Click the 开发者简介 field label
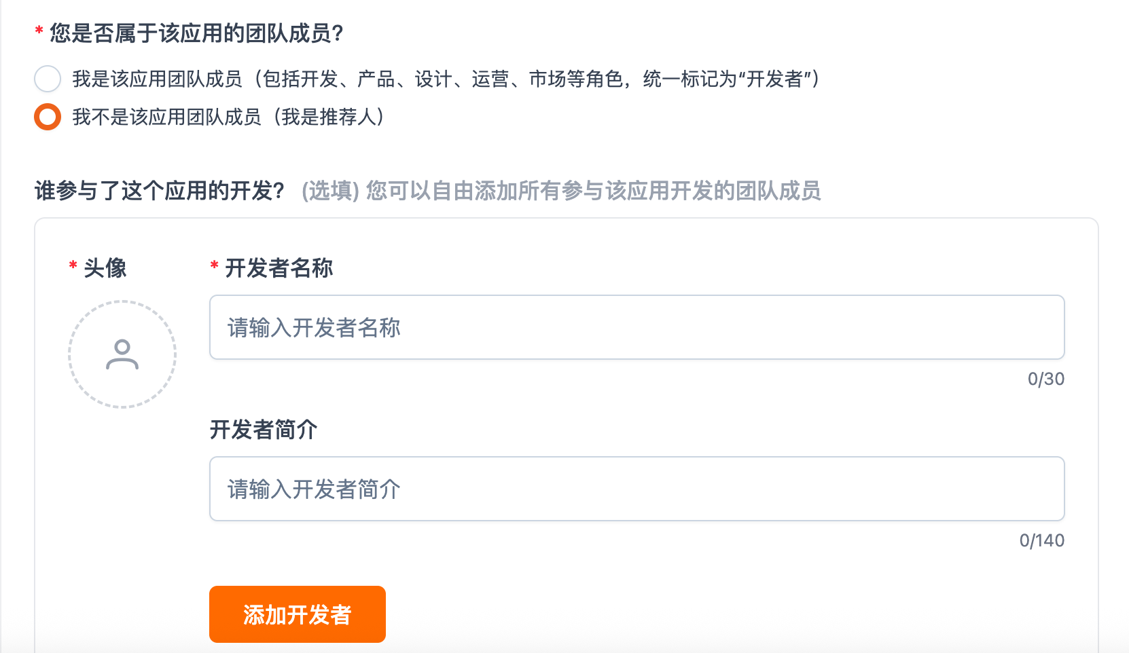The image size is (1129, 653). [x=264, y=430]
